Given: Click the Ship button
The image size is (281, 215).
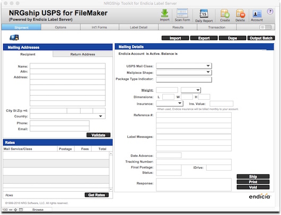Looking at the screenshot, I should tap(253, 176).
